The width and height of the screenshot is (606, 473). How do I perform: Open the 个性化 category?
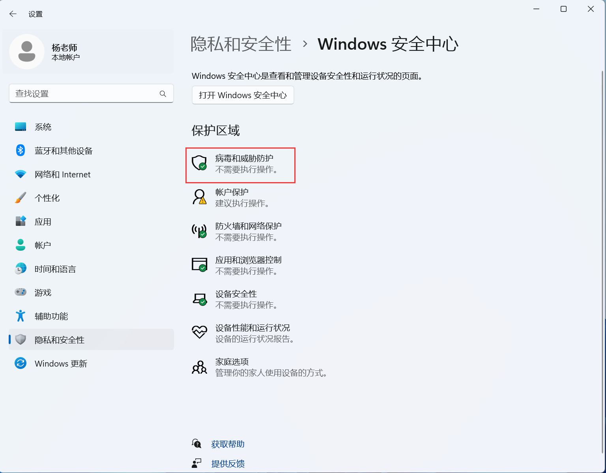91,198
